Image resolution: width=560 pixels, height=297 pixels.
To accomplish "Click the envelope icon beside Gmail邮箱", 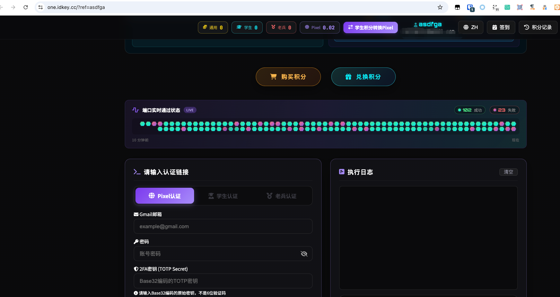I will coord(136,214).
